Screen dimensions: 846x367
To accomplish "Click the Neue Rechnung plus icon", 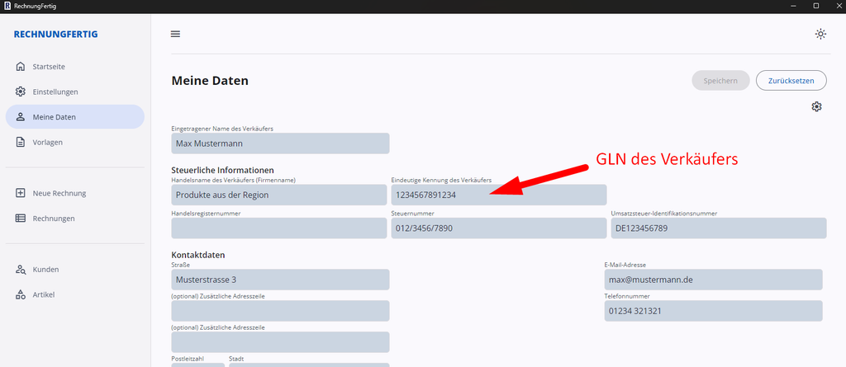I will pos(21,193).
